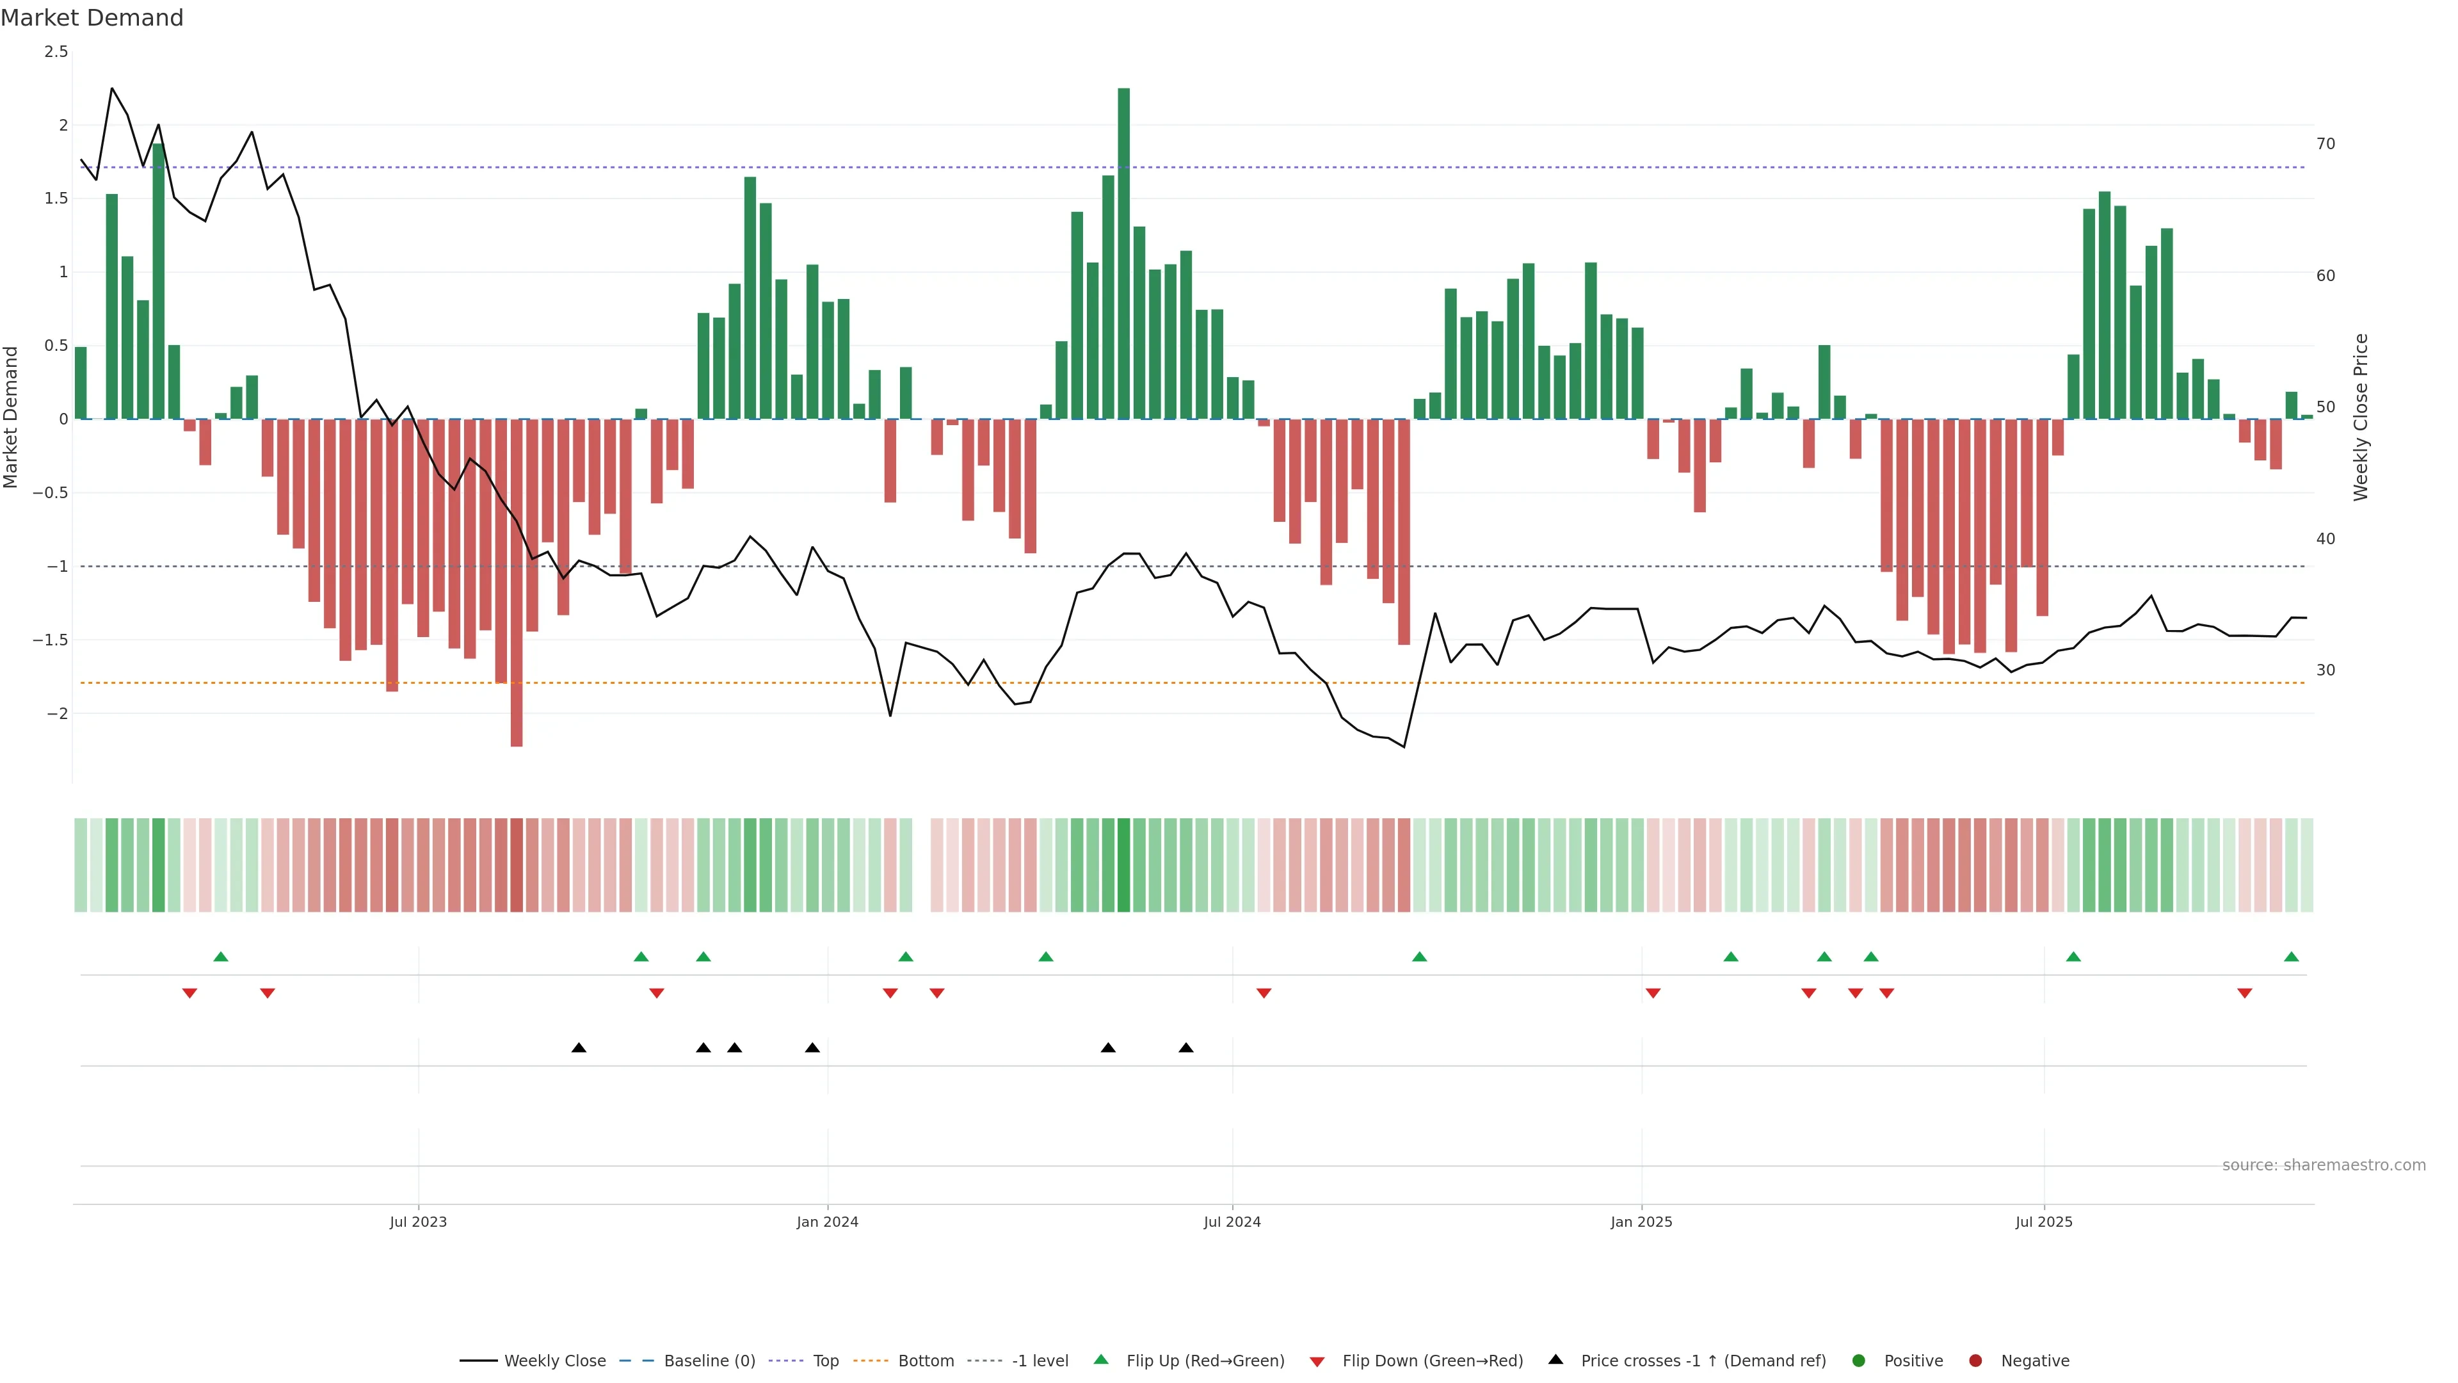Click the tallest green demand bar
2458x1383 pixels.
point(1123,253)
